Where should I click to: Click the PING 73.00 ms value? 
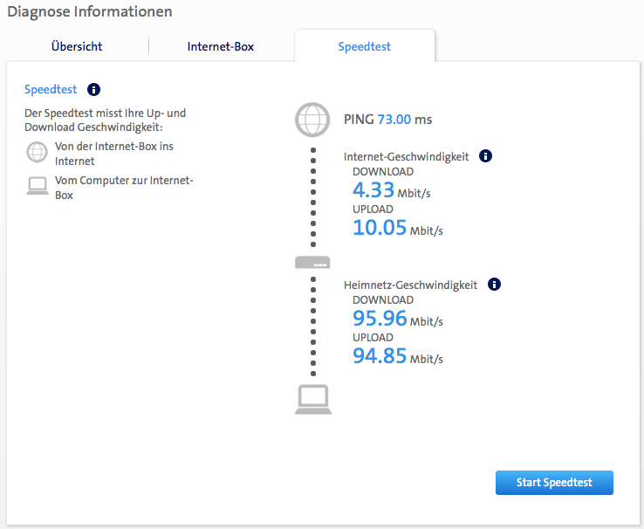click(388, 120)
